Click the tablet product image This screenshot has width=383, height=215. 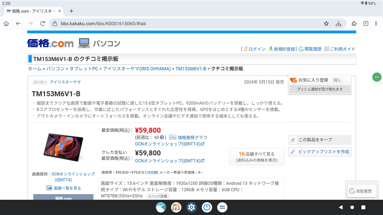coord(63,147)
